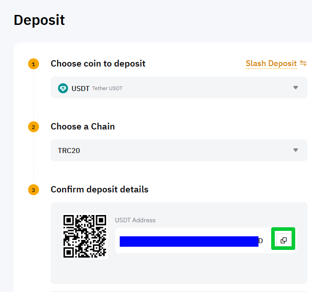Viewport: 312px width, 292px height.
Task: Click the Slash Deposit swap arrows icon
Action: click(303, 63)
